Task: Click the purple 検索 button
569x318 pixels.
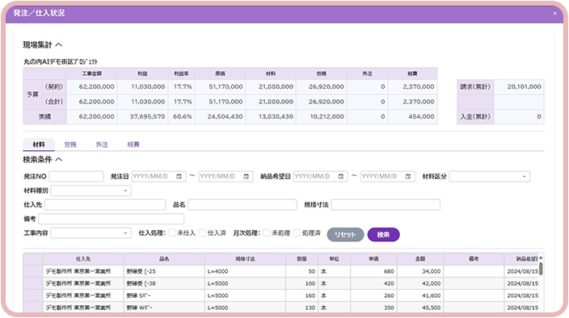Action: tap(384, 234)
